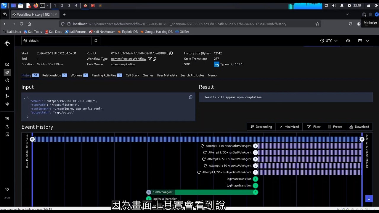Switch to workspace 2 in panel
Screen dimensions: 379x213
click(x=62, y=6)
